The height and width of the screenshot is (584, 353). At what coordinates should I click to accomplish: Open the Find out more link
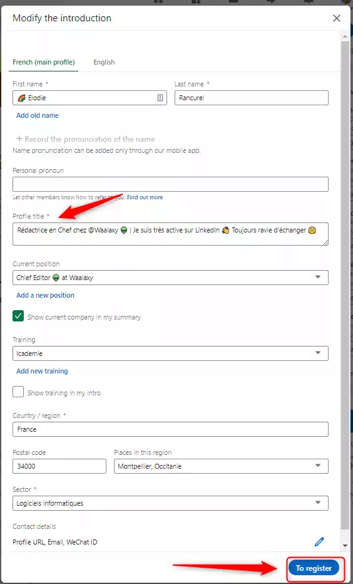point(145,197)
